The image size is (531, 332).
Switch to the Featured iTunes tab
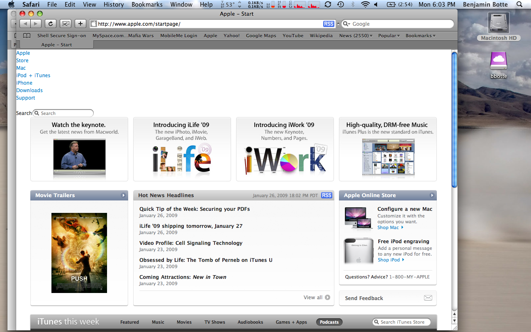[x=129, y=322]
